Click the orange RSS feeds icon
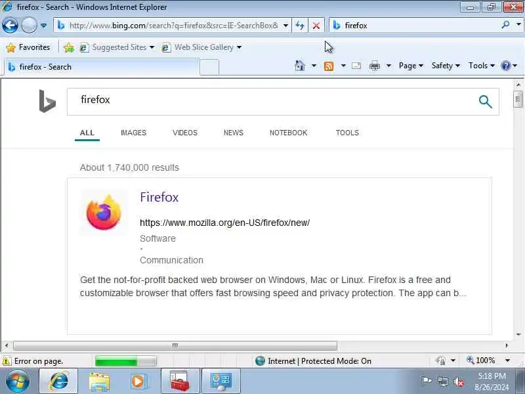 [329, 66]
